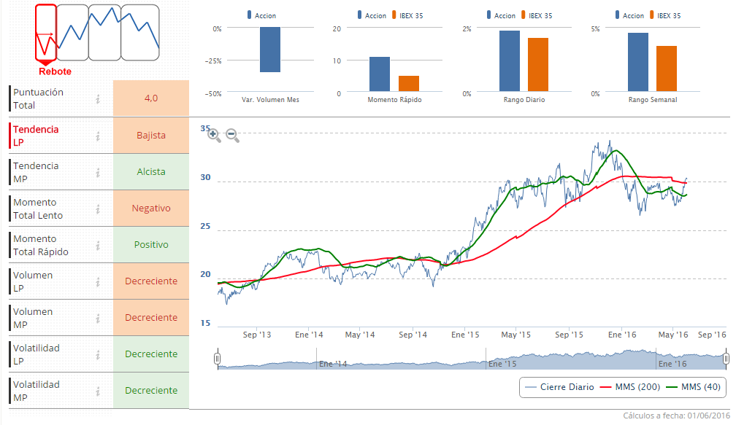
Task: Hide the MMS (200) moving average line
Action: [629, 387]
